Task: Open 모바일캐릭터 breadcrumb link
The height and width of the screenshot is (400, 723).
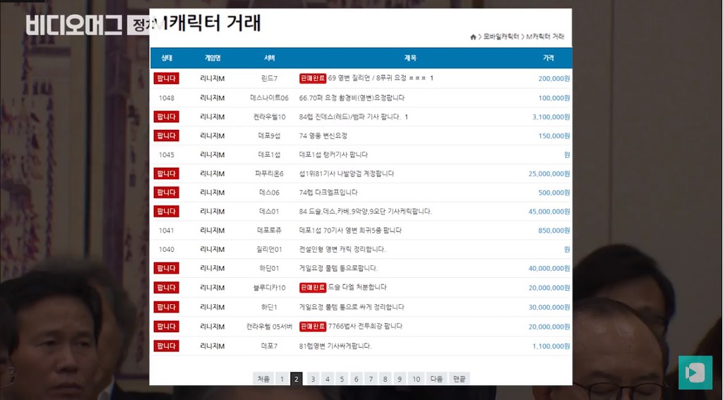Action: coord(501,37)
